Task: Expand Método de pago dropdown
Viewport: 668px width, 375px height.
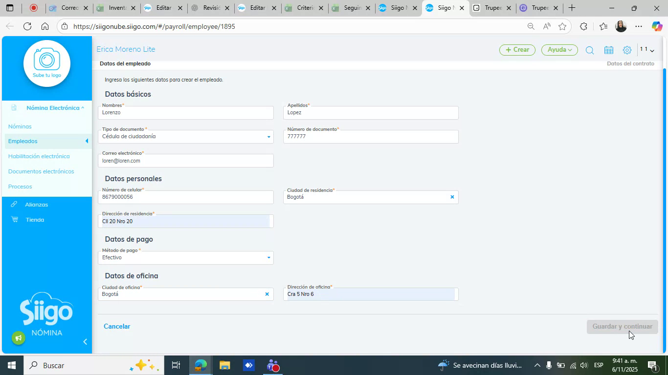Action: click(x=268, y=258)
